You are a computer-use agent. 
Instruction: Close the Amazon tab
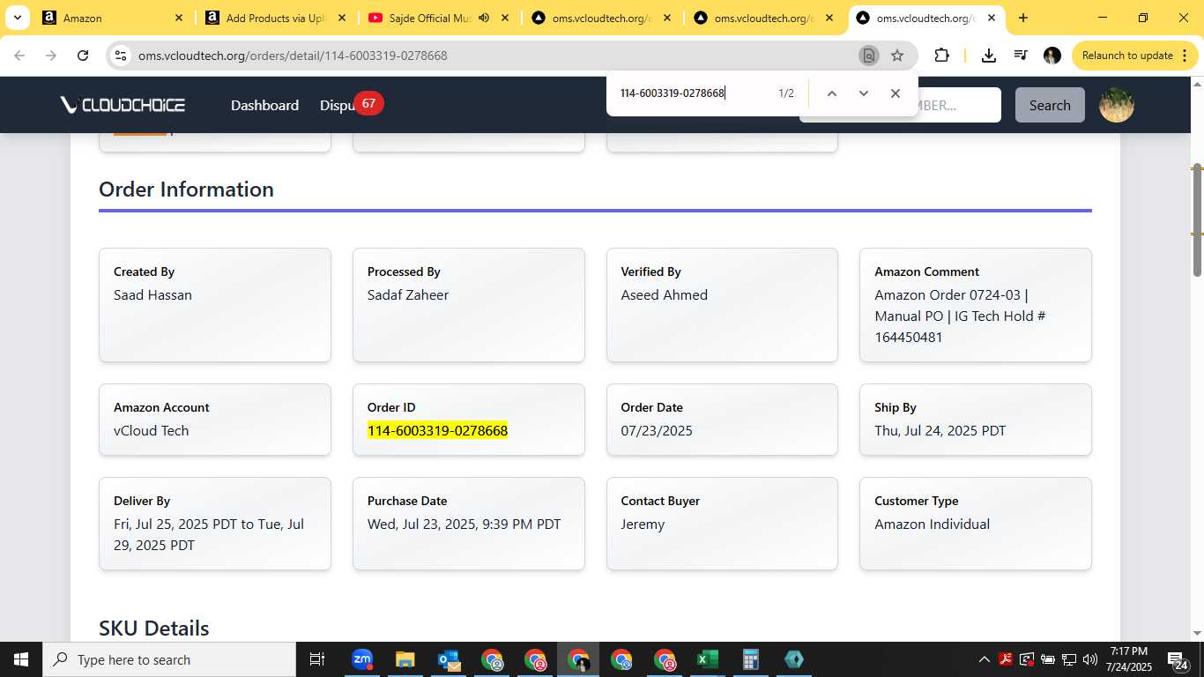click(178, 18)
